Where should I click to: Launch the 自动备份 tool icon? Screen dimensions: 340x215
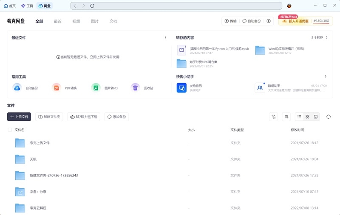[x=17, y=88]
